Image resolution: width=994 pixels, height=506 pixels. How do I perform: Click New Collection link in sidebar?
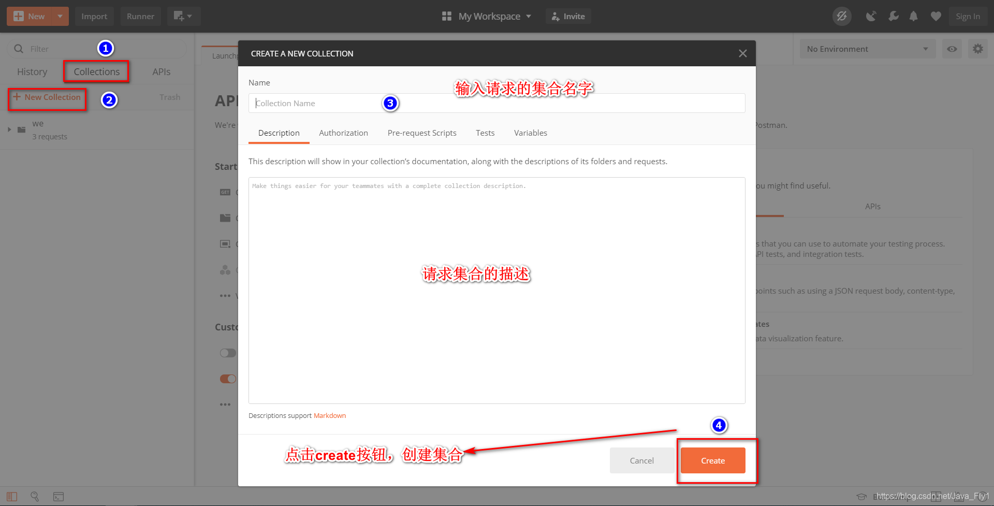click(x=47, y=97)
